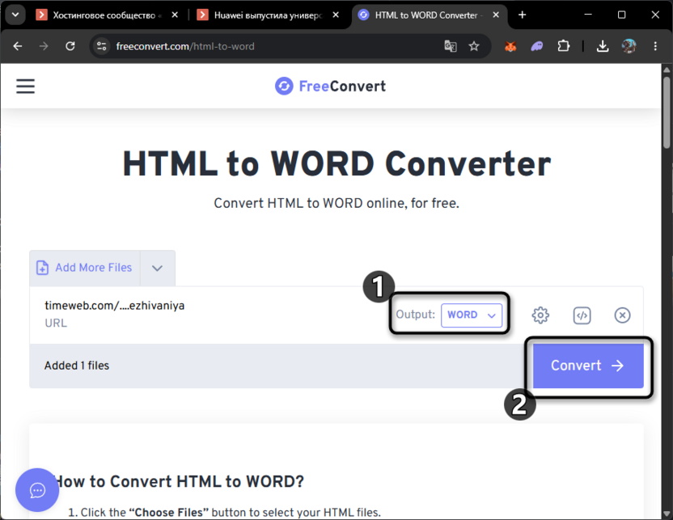View site information icon in the address bar

(101, 46)
